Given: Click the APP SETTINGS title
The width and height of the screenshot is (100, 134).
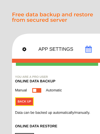Looking at the screenshot, I should click(56, 49).
